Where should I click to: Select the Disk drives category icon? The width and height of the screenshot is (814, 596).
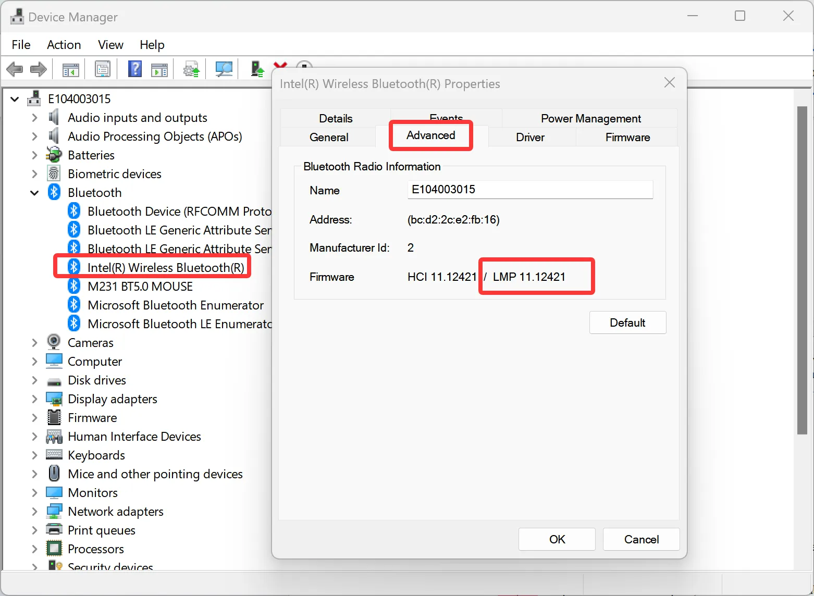click(54, 381)
